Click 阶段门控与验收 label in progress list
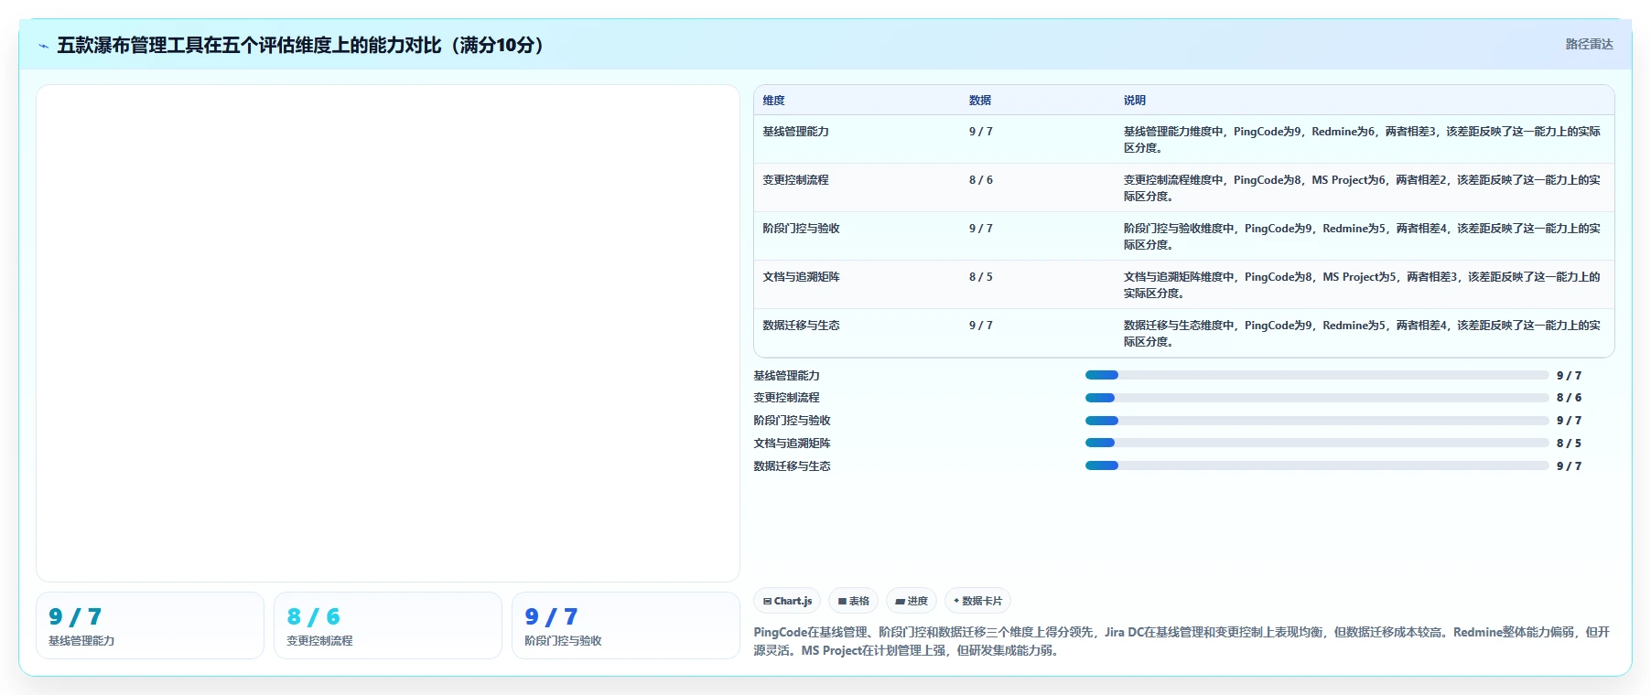Viewport: 1651px width, 695px height. pos(793,421)
